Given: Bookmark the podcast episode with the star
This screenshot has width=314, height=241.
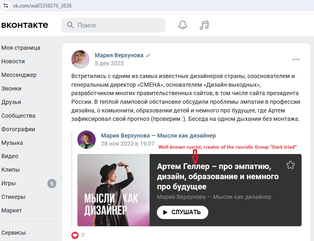Looking at the screenshot, I should pyautogui.click(x=290, y=165).
